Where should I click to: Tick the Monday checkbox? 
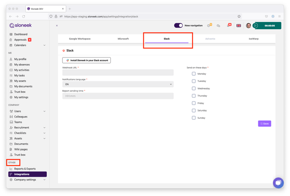coord(193,74)
